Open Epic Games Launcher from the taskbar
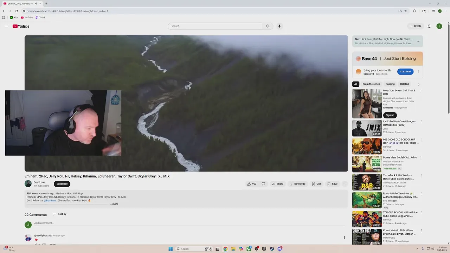 pos(264,249)
